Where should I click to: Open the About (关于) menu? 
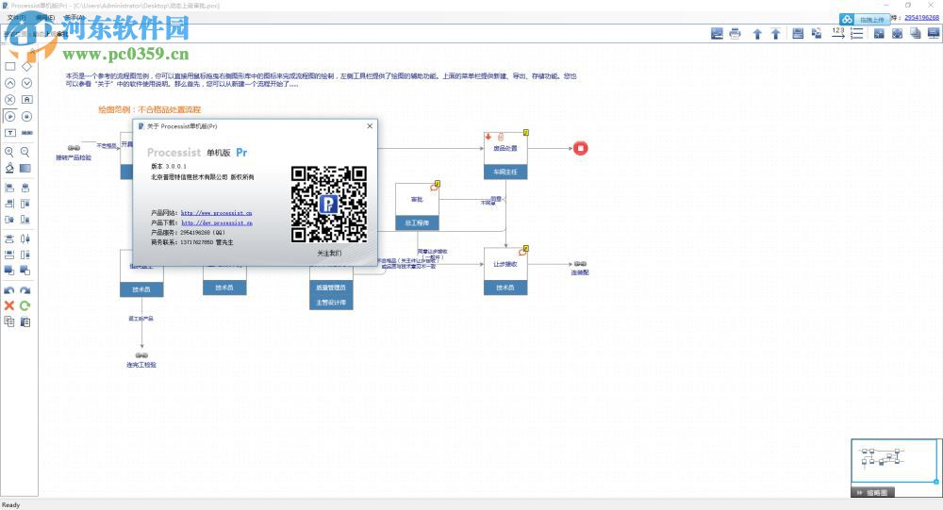(74, 18)
